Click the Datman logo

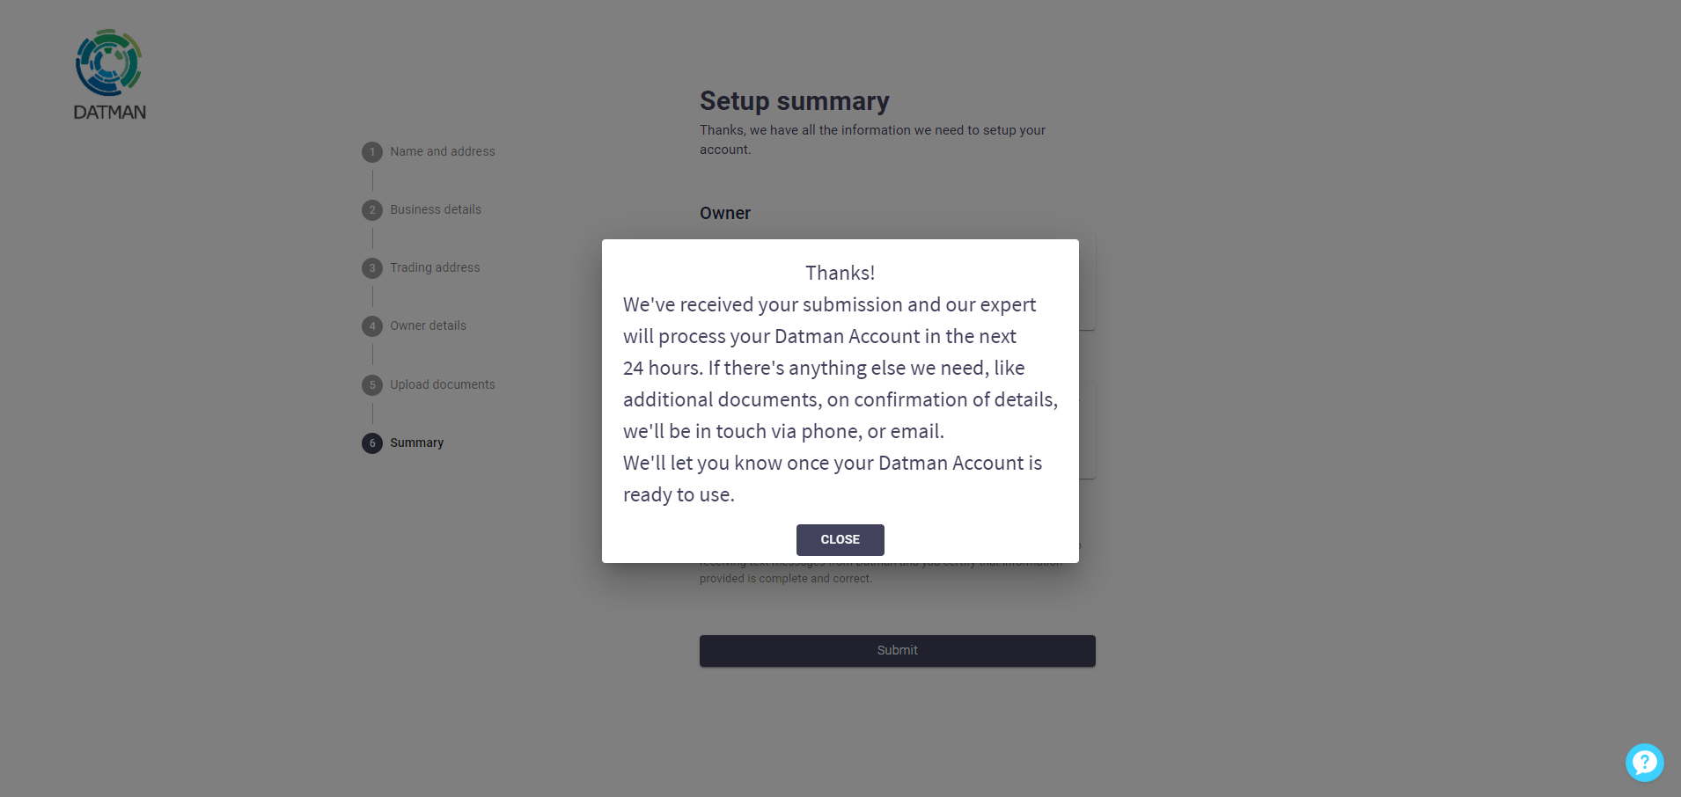109,75
